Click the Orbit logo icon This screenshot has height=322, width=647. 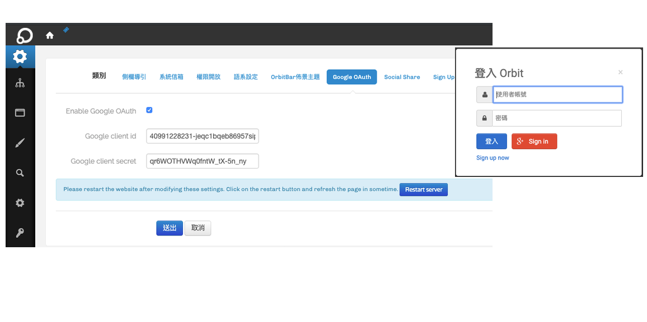click(x=24, y=36)
